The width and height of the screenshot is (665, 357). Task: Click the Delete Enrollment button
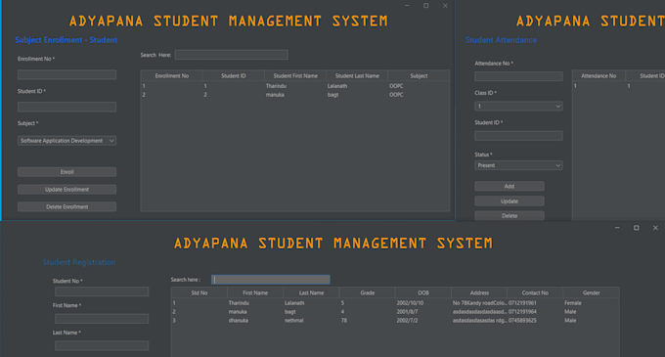(x=66, y=206)
